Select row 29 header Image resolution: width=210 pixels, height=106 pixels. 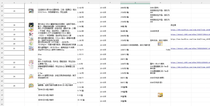pos(2,6)
